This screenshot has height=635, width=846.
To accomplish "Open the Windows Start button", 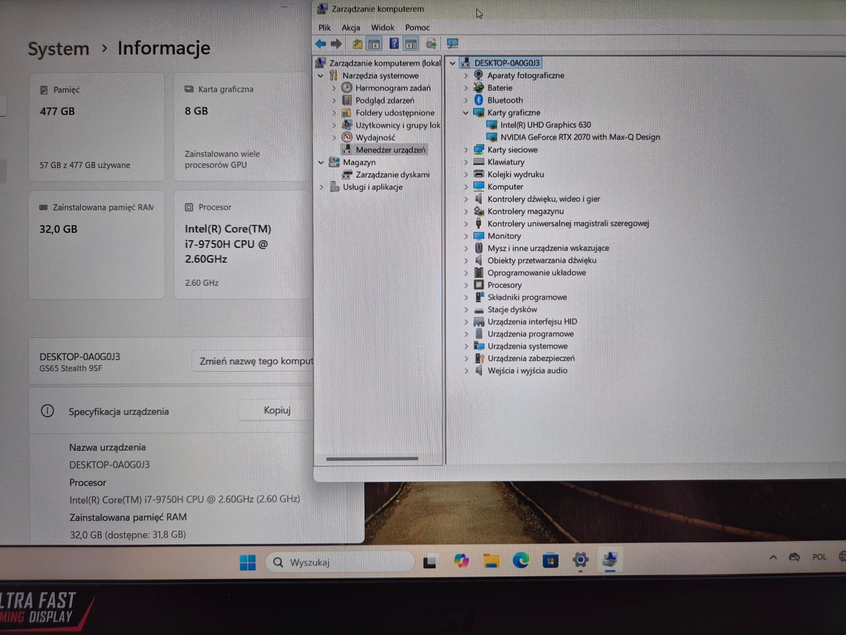I will coord(247,562).
